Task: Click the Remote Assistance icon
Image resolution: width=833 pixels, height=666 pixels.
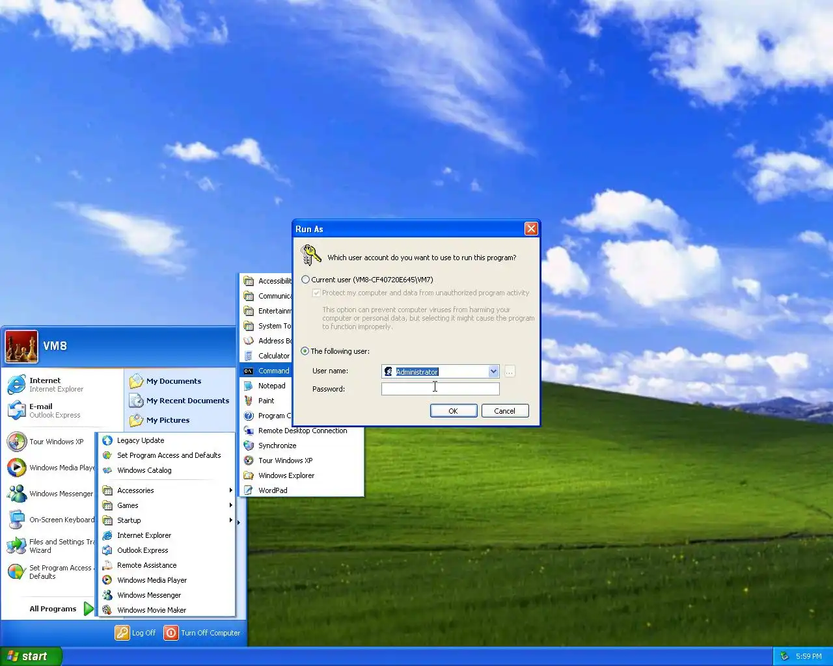Action: pyautogui.click(x=107, y=565)
